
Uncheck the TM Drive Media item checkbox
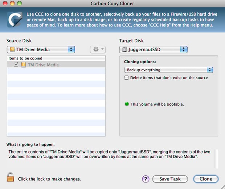[16, 65]
